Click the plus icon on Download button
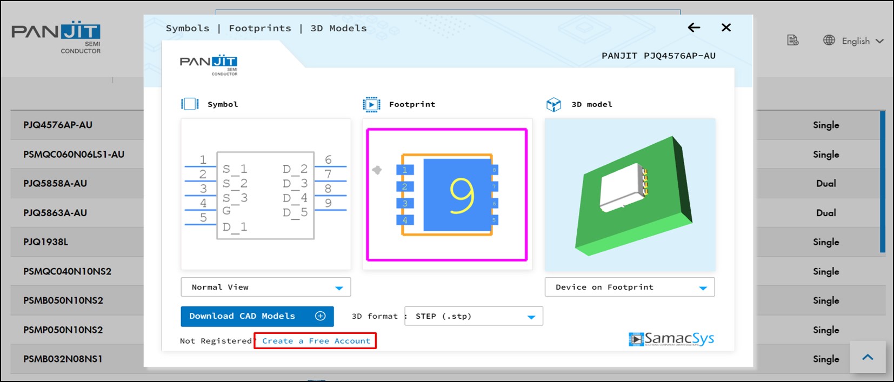This screenshot has height=382, width=894. 321,316
